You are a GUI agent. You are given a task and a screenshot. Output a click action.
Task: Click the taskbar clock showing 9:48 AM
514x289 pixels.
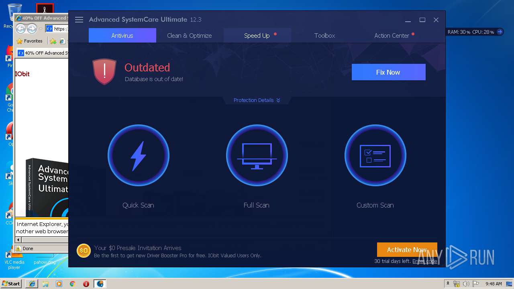(494, 284)
